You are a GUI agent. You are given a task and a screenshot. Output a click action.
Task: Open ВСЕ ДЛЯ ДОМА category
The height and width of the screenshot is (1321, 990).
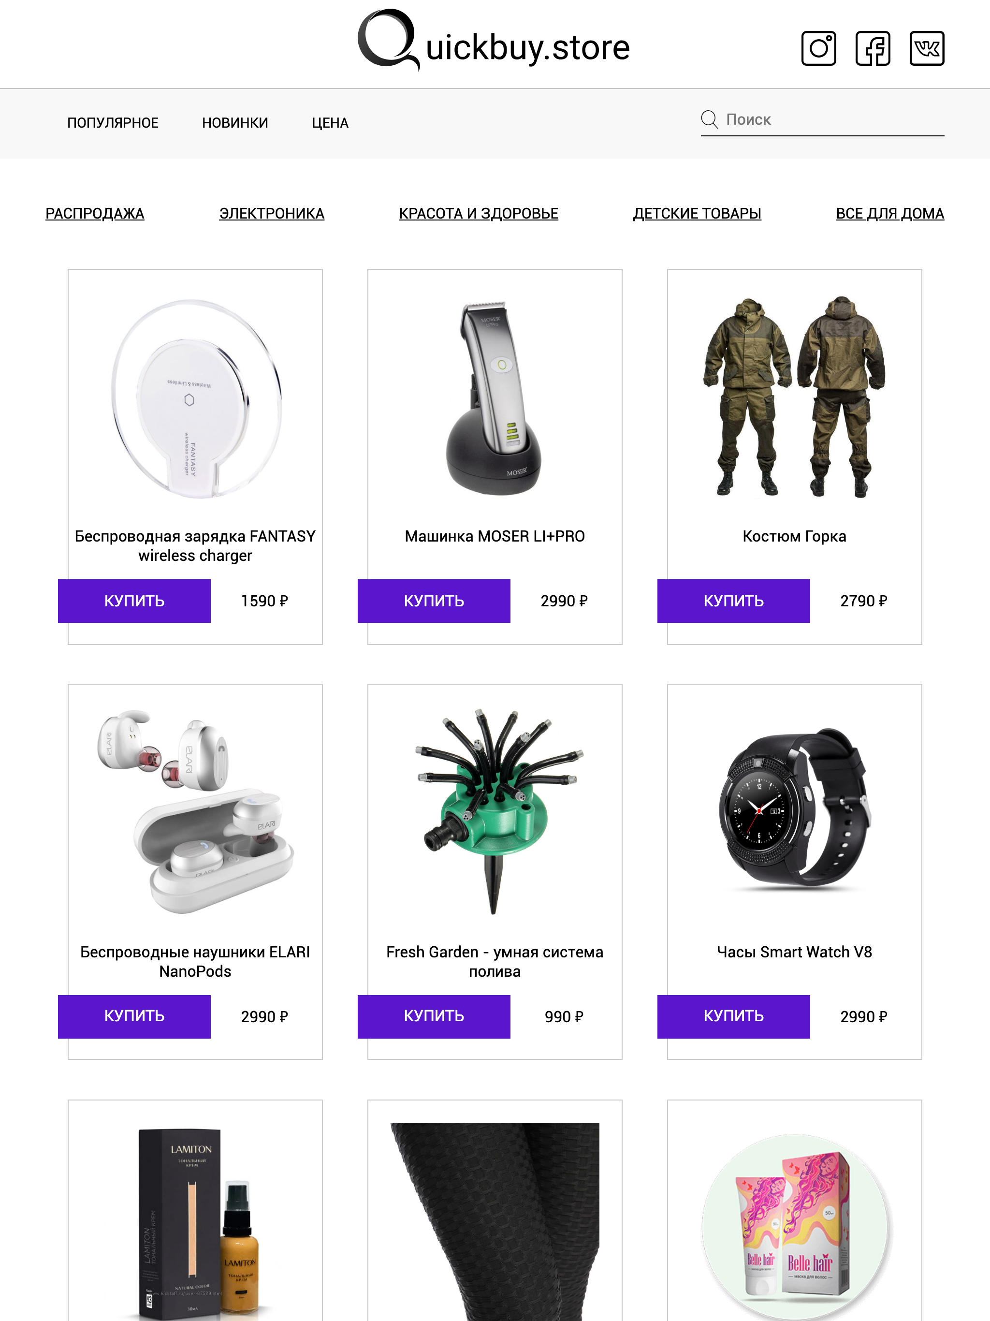pos(890,214)
